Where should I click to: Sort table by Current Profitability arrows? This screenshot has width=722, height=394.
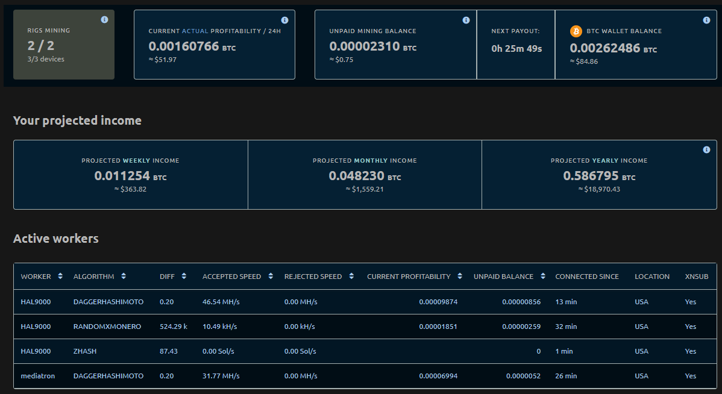tap(460, 276)
